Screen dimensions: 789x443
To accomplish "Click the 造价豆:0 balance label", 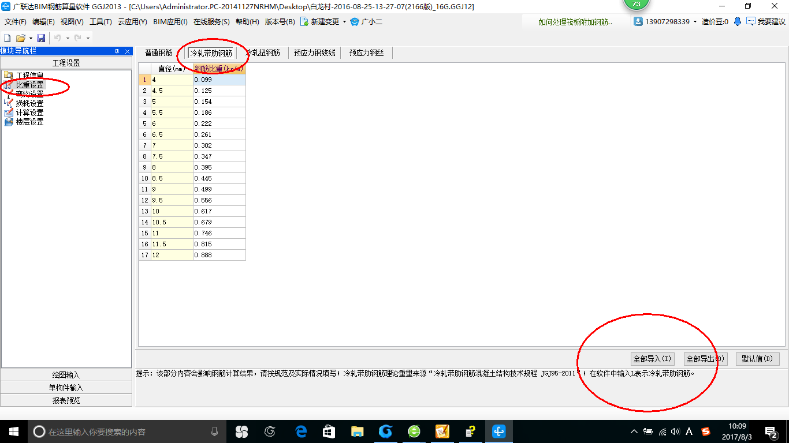I will point(715,22).
